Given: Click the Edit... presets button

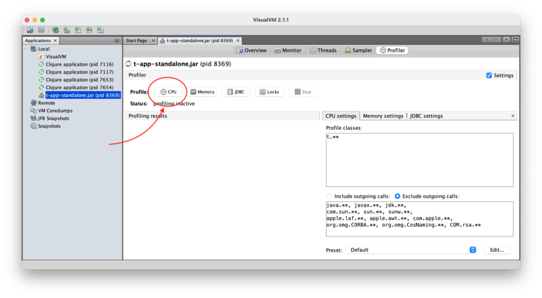Looking at the screenshot, I should coord(497,250).
